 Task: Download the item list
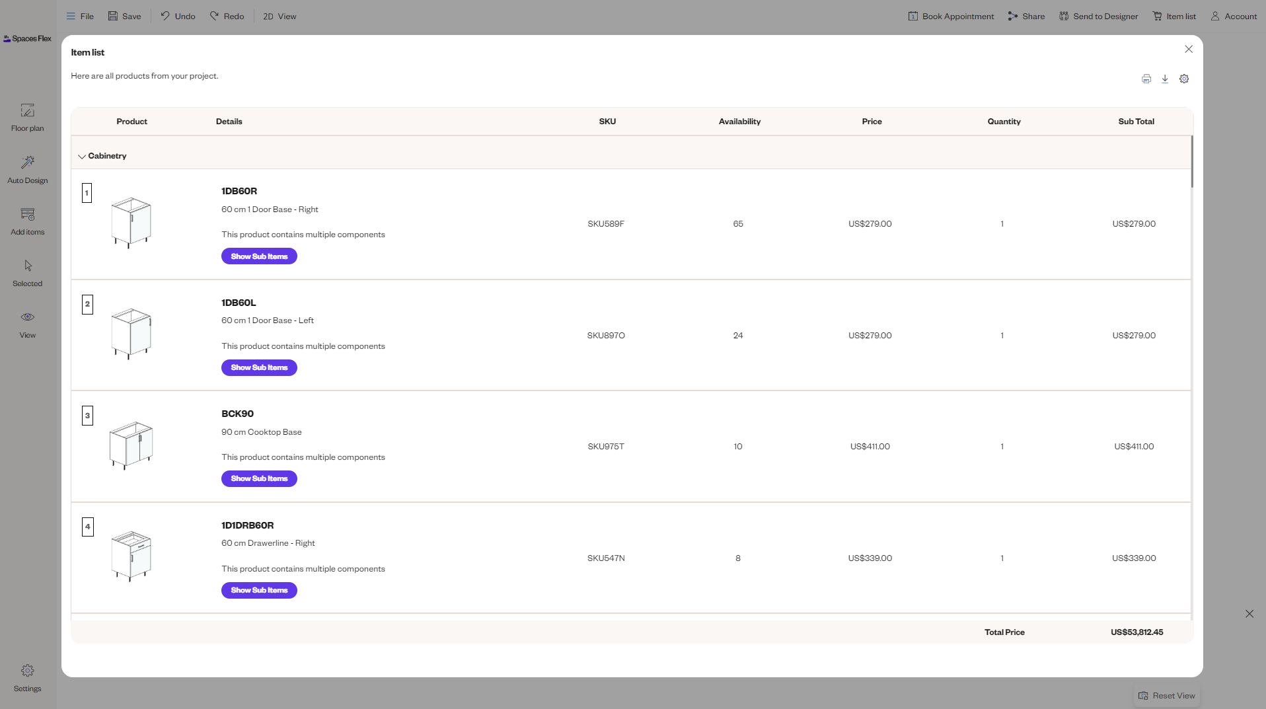(1164, 79)
